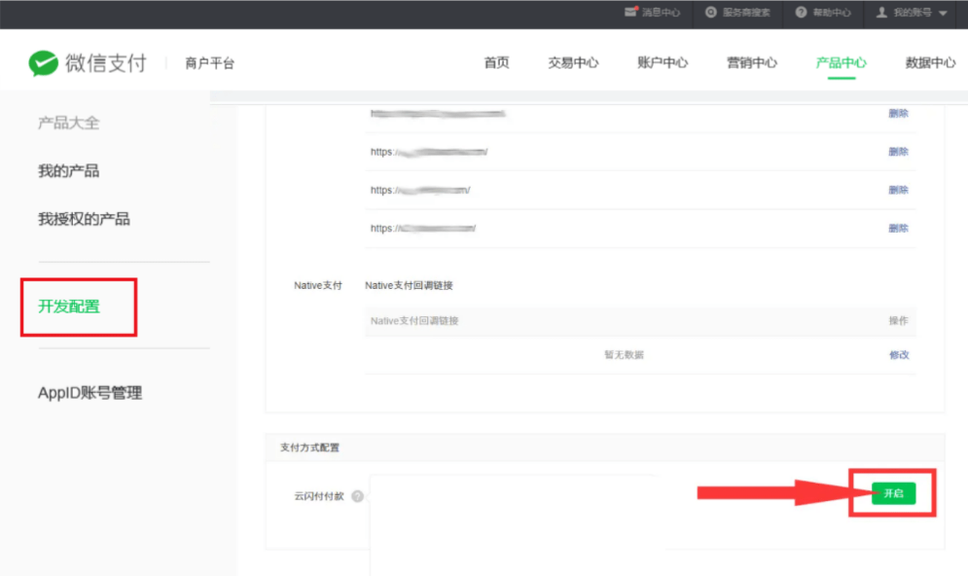Click 产品大全 in the sidebar
968x576 pixels.
[68, 123]
